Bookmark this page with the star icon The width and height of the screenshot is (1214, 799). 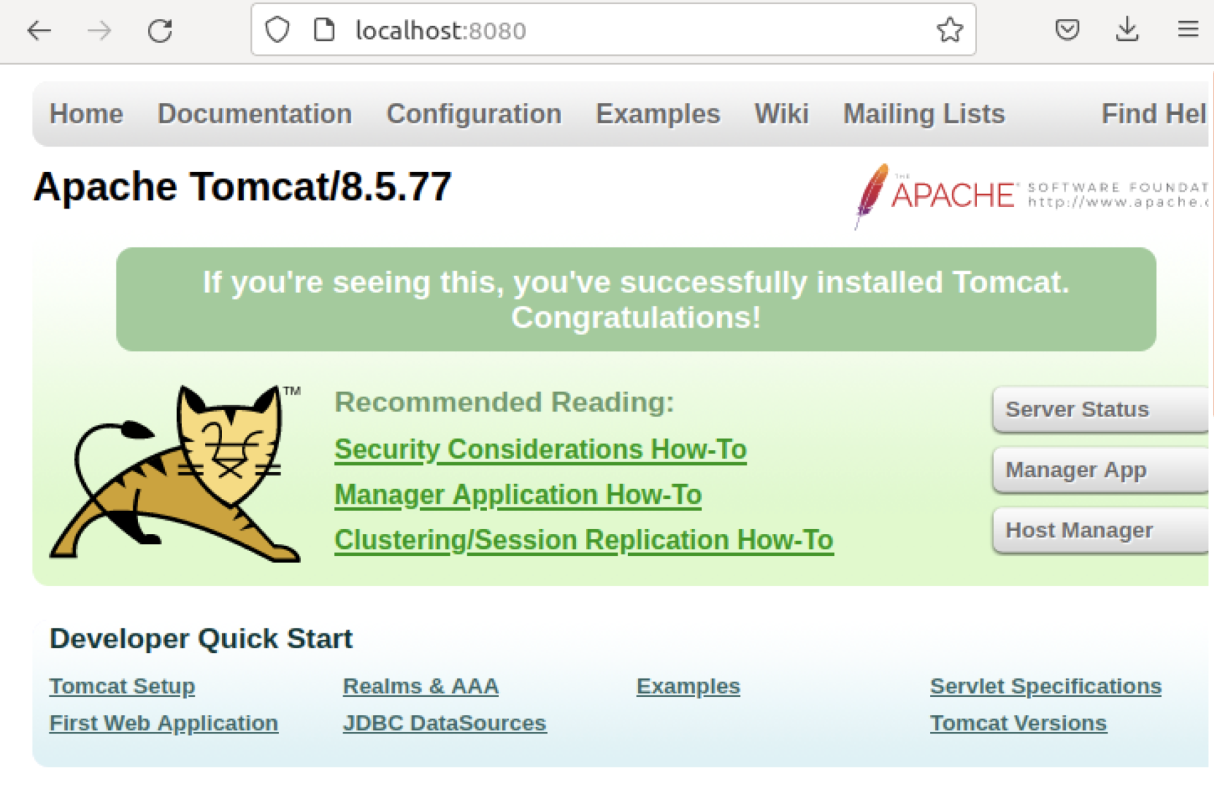click(950, 30)
